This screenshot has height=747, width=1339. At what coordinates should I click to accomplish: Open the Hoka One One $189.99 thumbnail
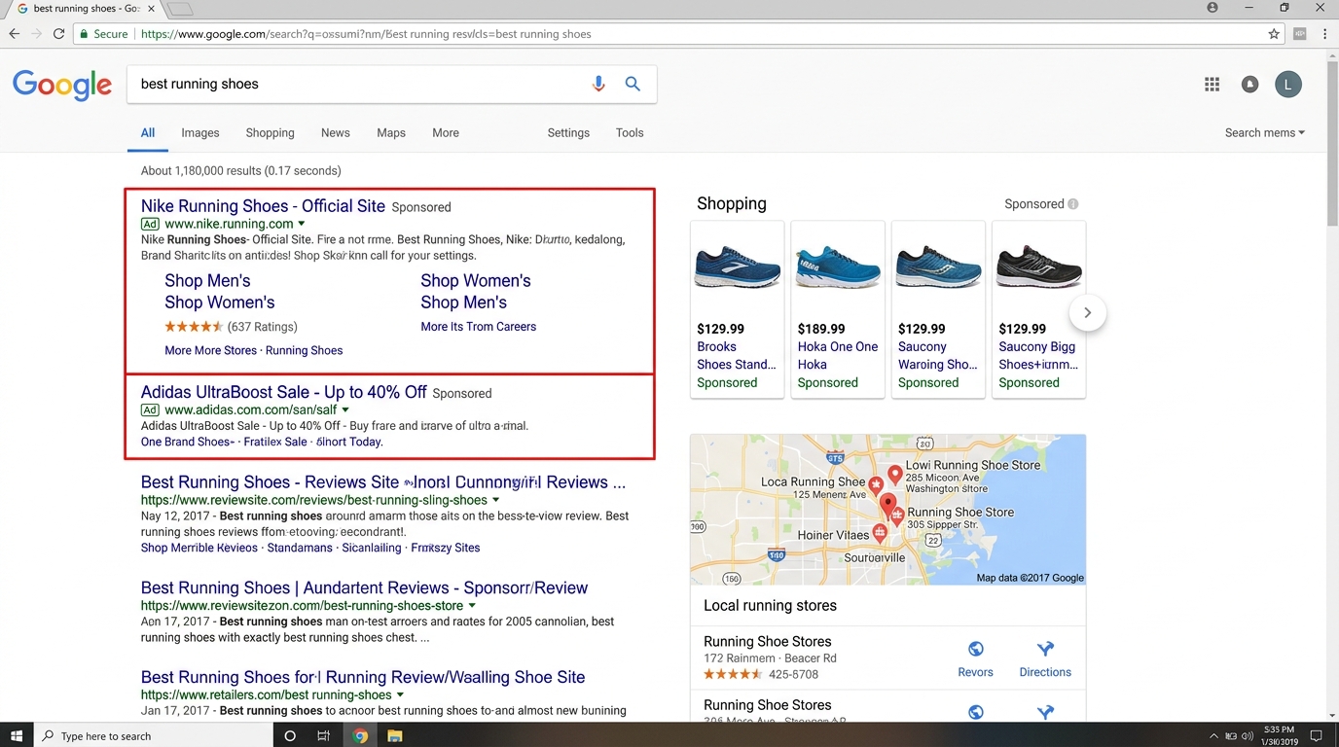[838, 267]
